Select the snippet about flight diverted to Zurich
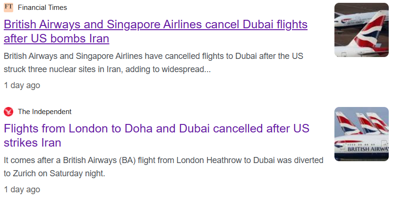Screen dimensions: 393x197 coord(163,167)
